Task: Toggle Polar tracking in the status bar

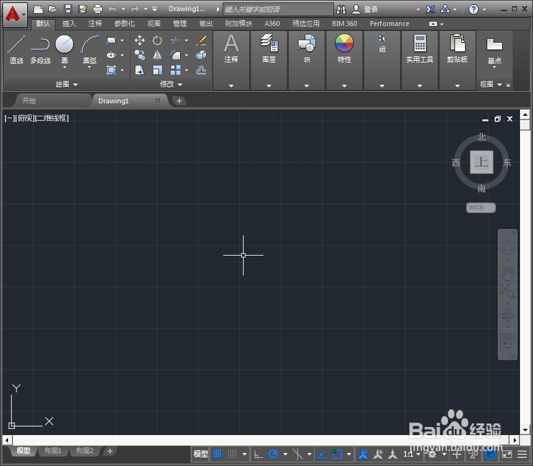Action: [x=273, y=454]
